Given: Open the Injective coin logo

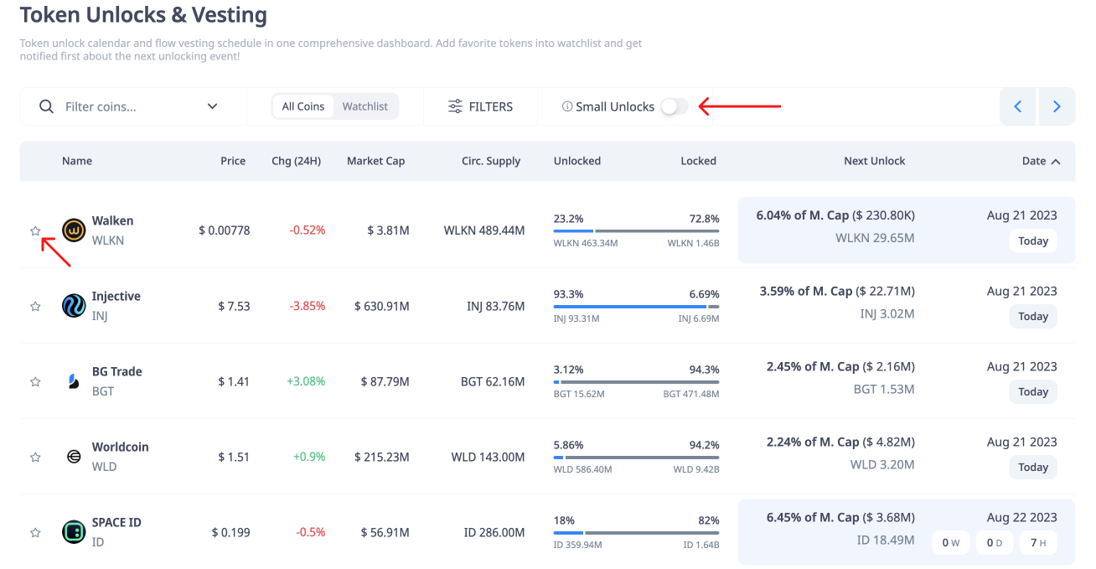Looking at the screenshot, I should tap(74, 305).
